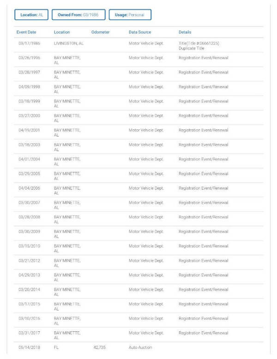277x359 pixels.
Task: Select the 04/19/2001 event row date
Action: point(29,130)
